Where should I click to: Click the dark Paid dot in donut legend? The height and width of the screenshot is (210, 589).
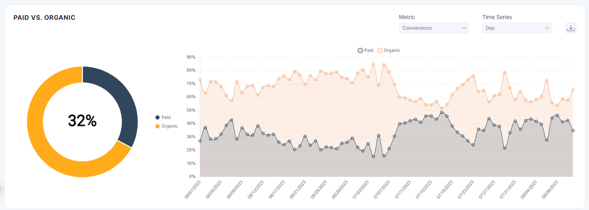coord(158,117)
